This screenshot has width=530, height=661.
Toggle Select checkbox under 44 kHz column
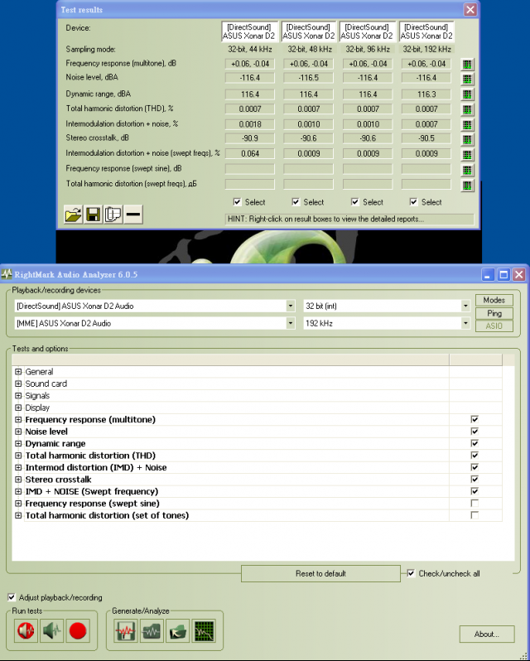point(237,202)
